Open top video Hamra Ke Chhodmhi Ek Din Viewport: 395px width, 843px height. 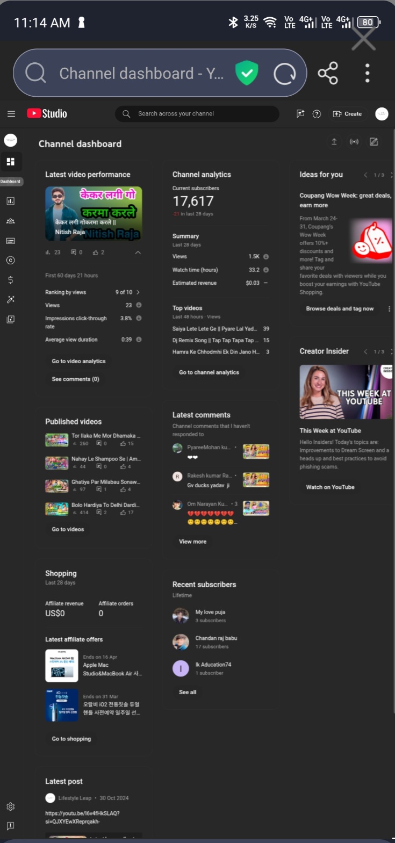(x=220, y=352)
